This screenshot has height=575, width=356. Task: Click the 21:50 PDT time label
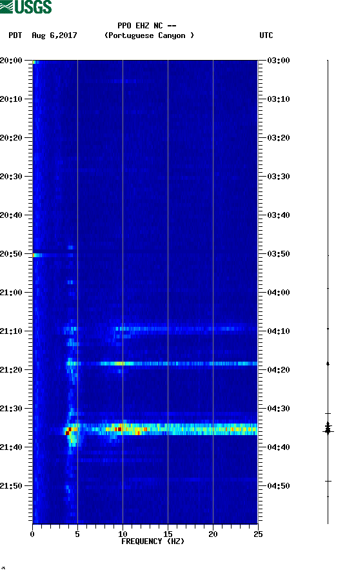click(11, 486)
